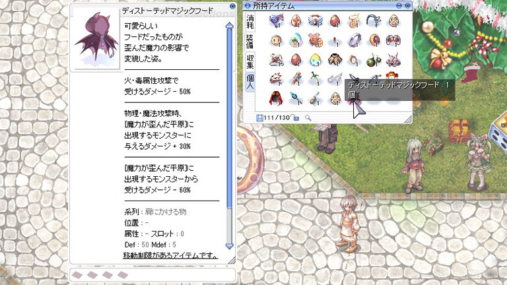Pick the egg with green landscape
Viewport: 507px width, 285px height.
[x=296, y=41]
